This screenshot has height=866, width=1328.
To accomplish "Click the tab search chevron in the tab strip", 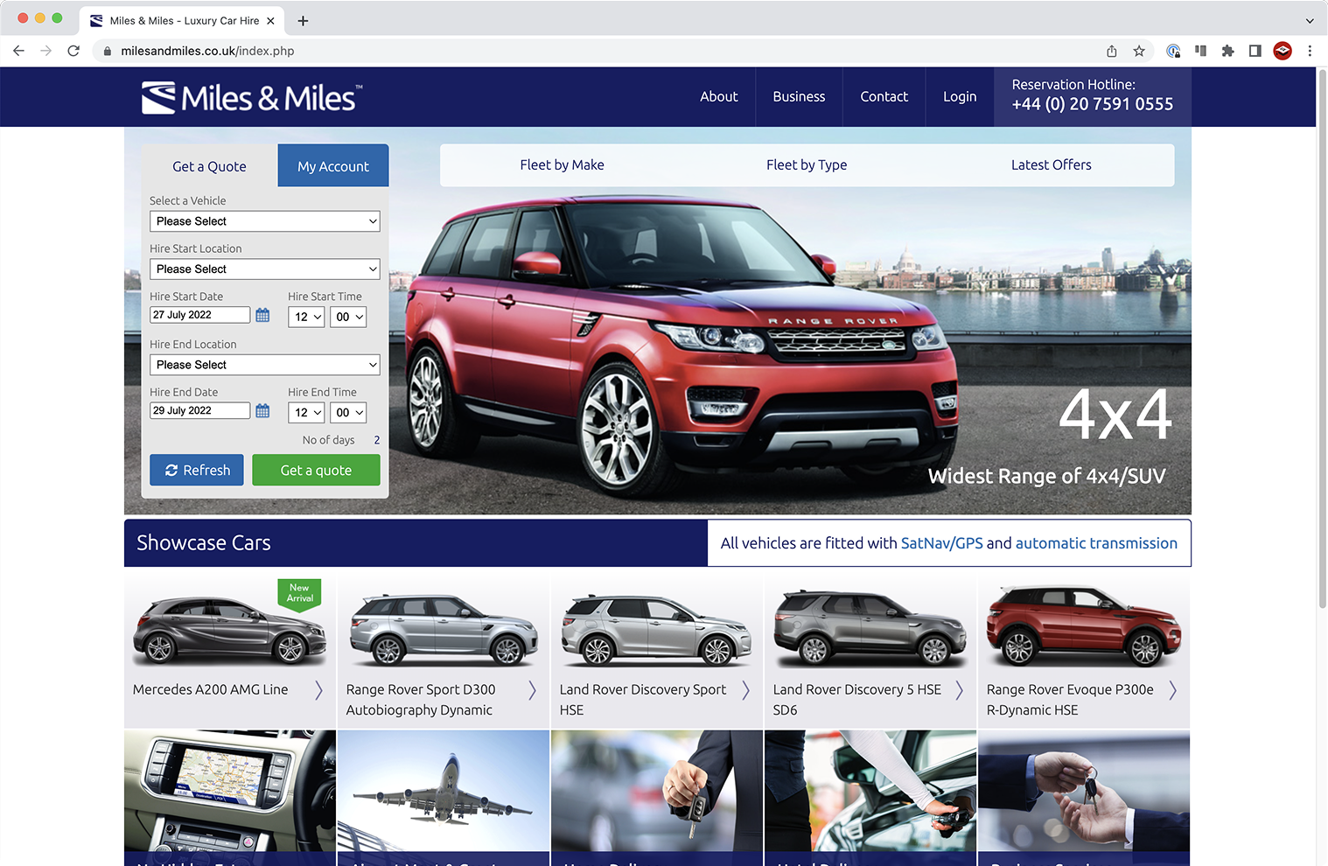I will click(x=1310, y=21).
